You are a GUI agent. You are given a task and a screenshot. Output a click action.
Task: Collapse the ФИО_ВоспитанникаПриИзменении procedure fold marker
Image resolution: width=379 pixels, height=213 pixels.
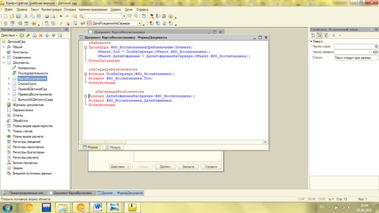click(86, 47)
